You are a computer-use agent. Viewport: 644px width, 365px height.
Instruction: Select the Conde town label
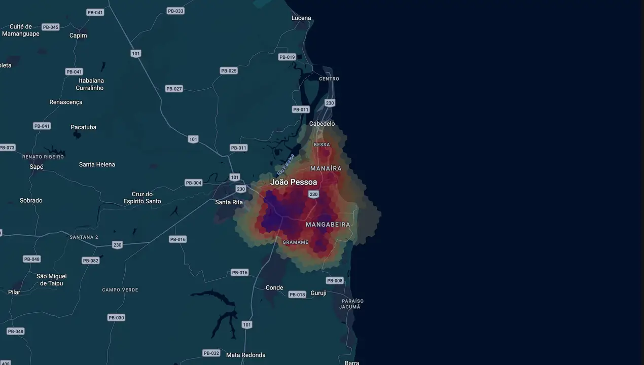pos(274,288)
